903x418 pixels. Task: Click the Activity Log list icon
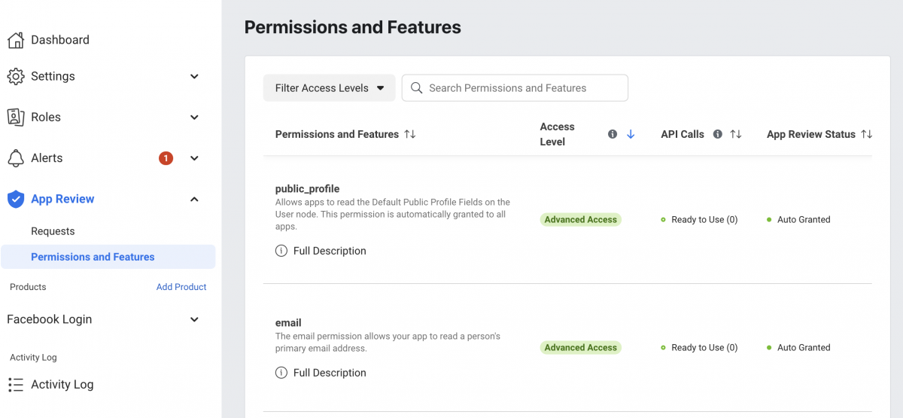pyautogui.click(x=16, y=384)
